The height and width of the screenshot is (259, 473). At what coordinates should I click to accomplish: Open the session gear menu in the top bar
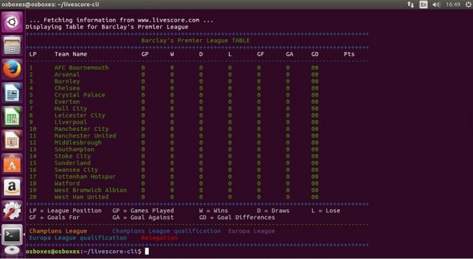(x=468, y=5)
